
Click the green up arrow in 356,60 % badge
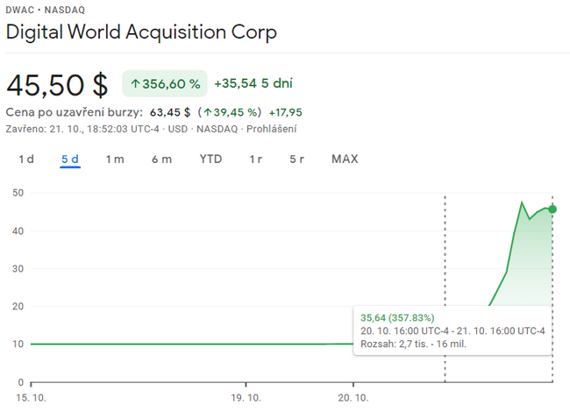(x=136, y=84)
